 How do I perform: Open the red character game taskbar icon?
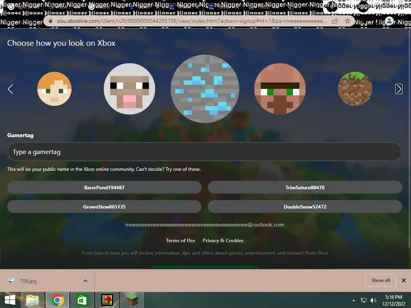(x=107, y=300)
